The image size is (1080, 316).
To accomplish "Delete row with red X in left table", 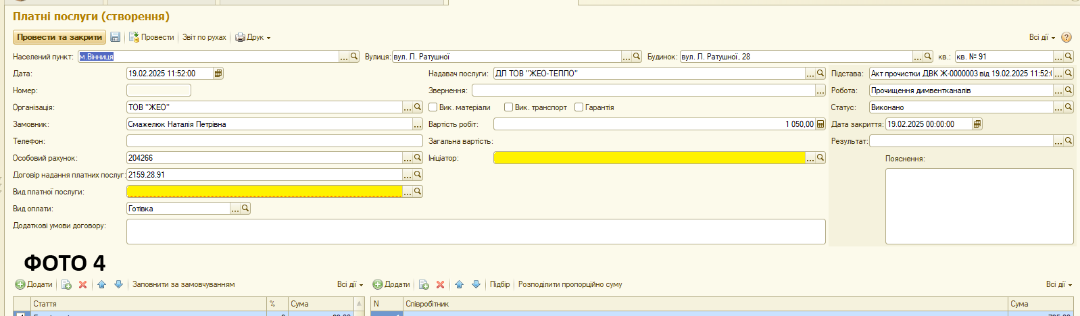I will (83, 285).
